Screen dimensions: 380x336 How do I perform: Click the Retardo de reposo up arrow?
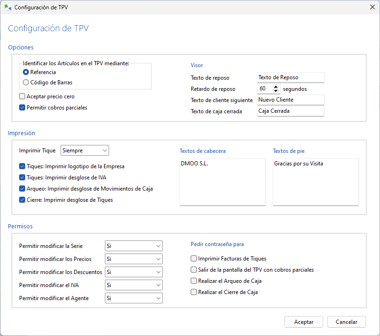point(276,87)
